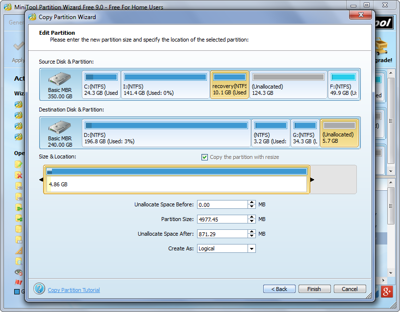Click the Back button
Viewport: 400px width, 312px height.
(x=279, y=289)
